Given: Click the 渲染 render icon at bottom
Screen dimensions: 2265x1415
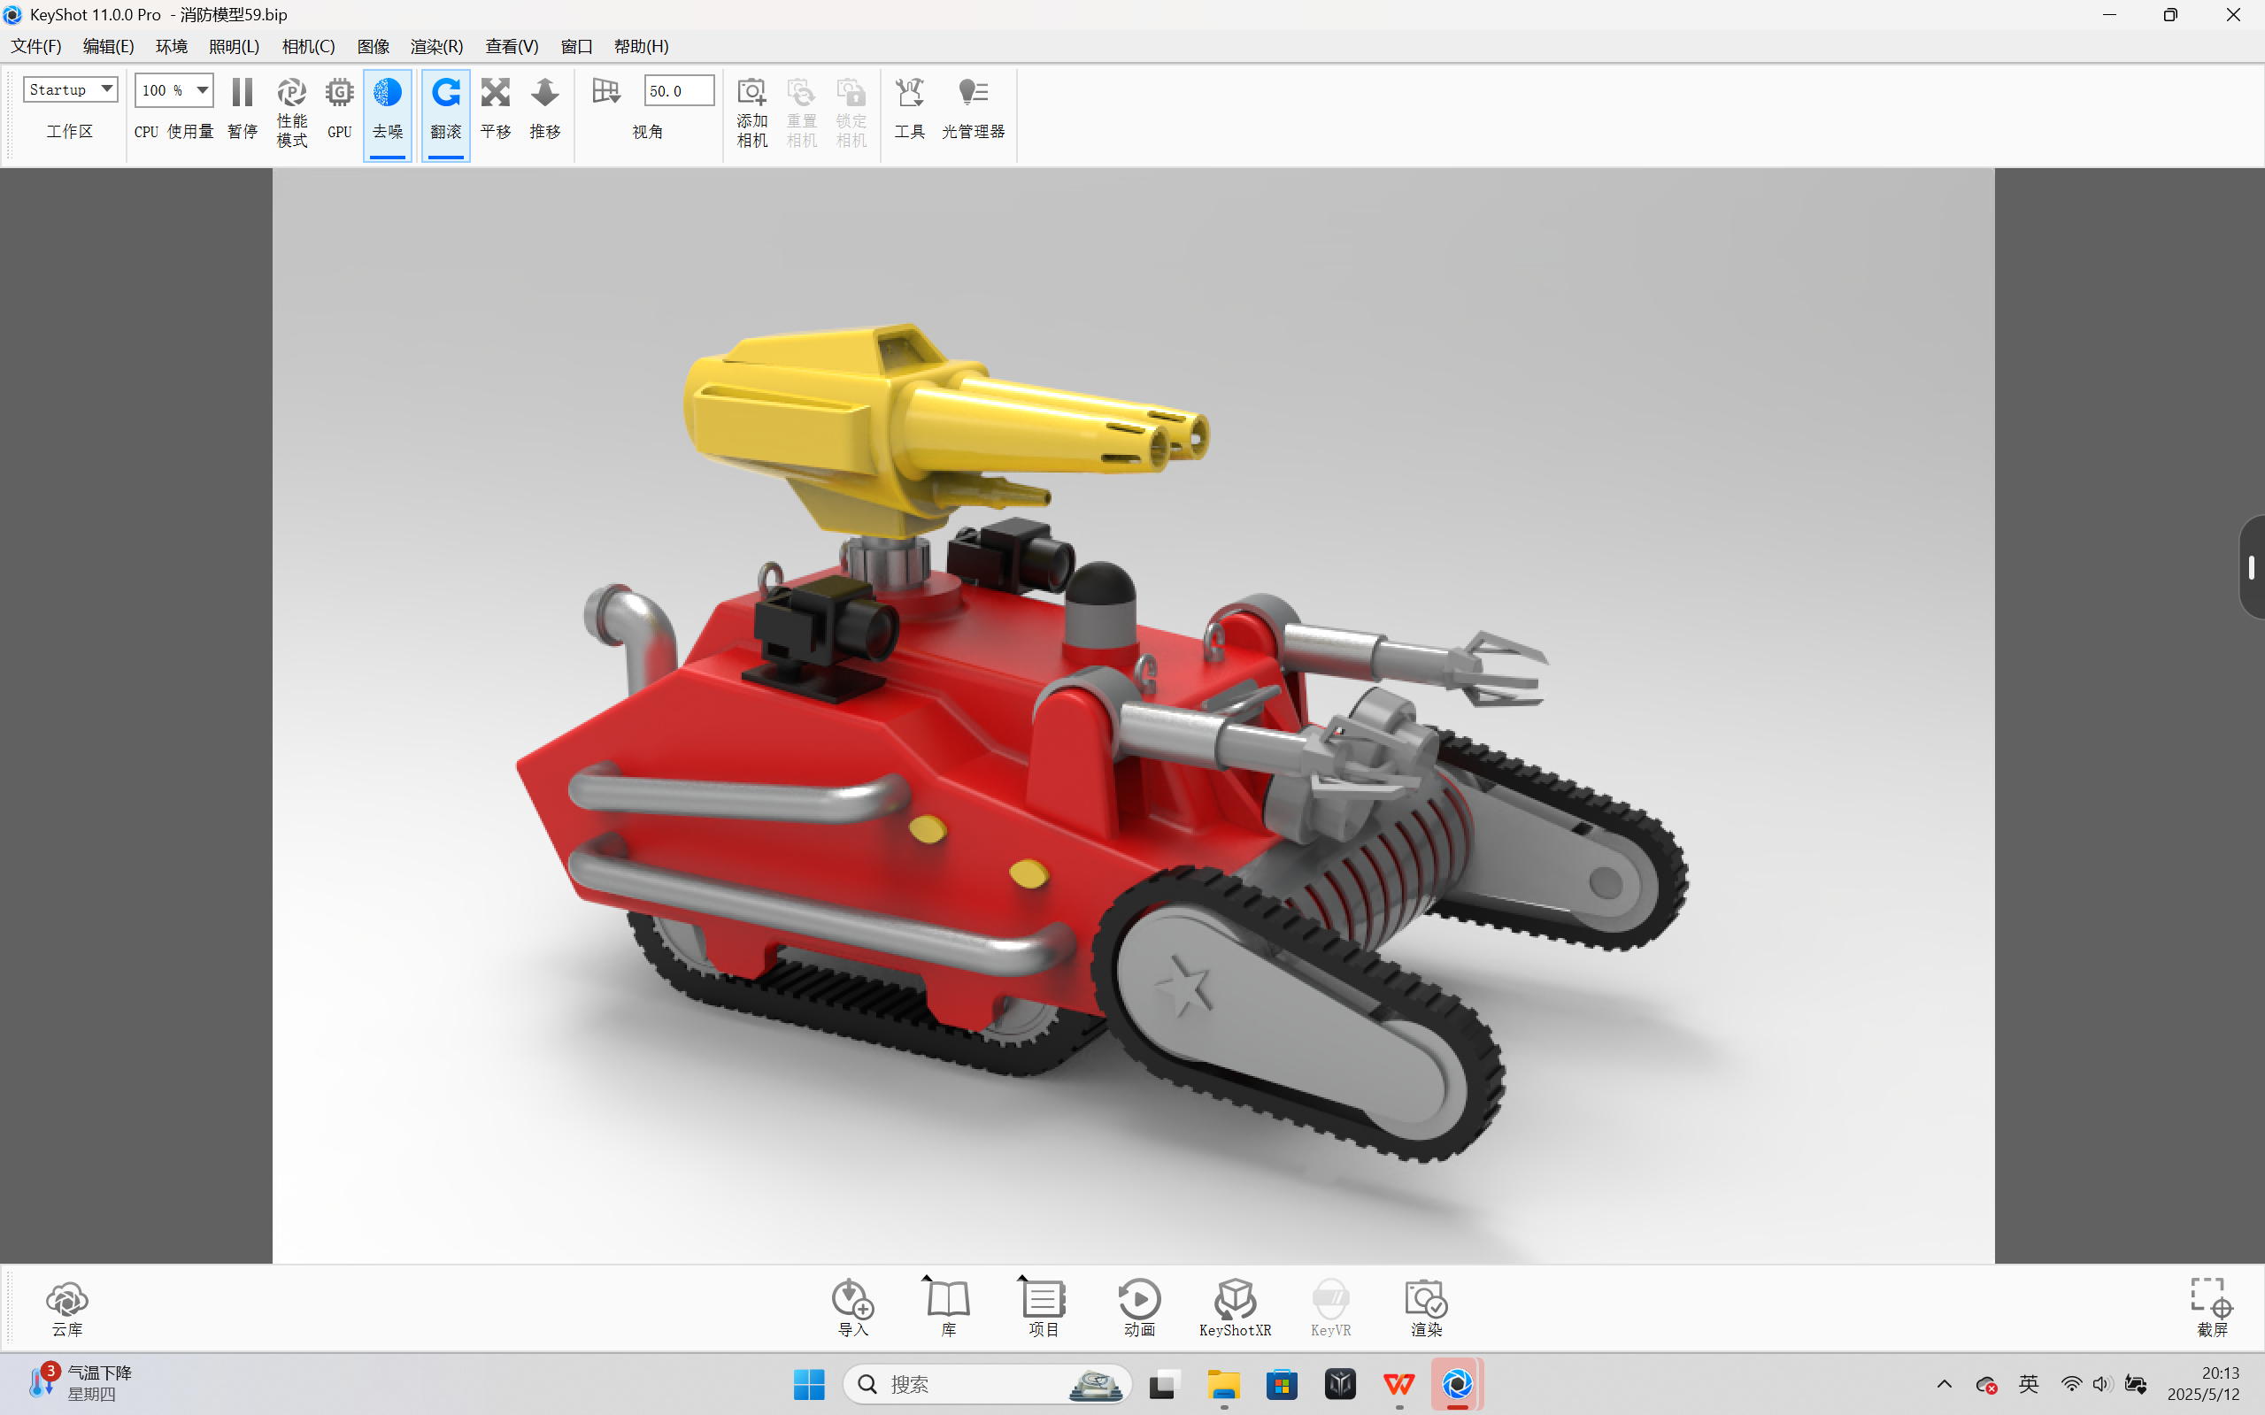Looking at the screenshot, I should tap(1425, 1306).
